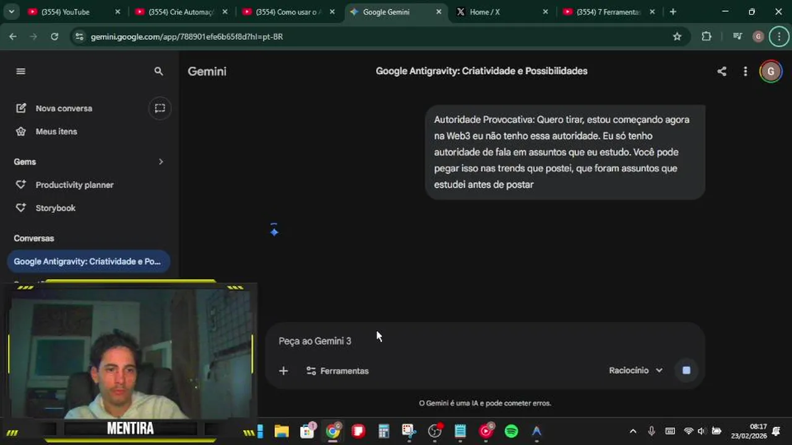Open Meus itens
This screenshot has height=445, width=792.
point(56,132)
